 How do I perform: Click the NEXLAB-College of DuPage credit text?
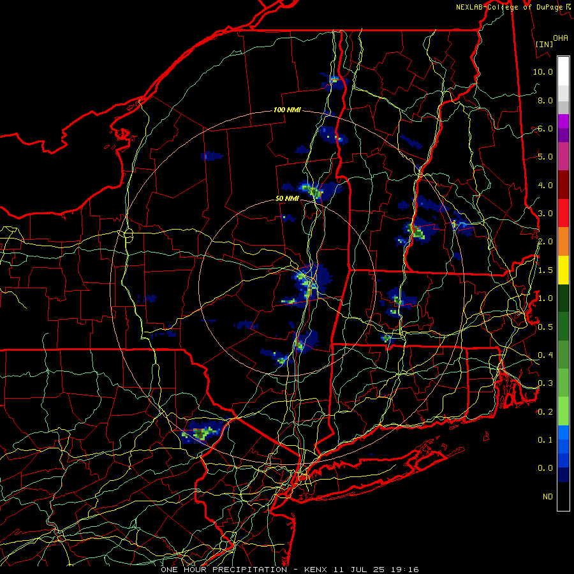(509, 7)
